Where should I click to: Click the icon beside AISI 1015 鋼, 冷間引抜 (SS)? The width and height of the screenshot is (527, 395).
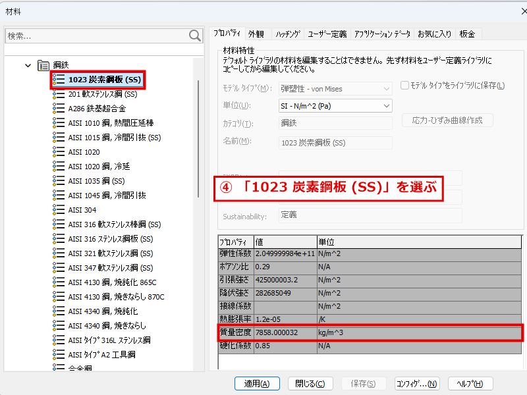click(x=59, y=138)
